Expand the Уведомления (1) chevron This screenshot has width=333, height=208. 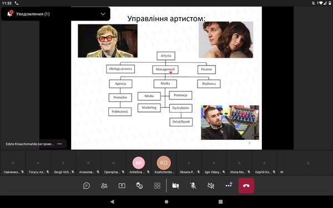click(x=103, y=14)
